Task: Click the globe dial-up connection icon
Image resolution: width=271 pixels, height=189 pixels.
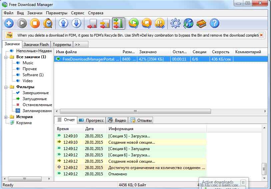Action: 188,23
